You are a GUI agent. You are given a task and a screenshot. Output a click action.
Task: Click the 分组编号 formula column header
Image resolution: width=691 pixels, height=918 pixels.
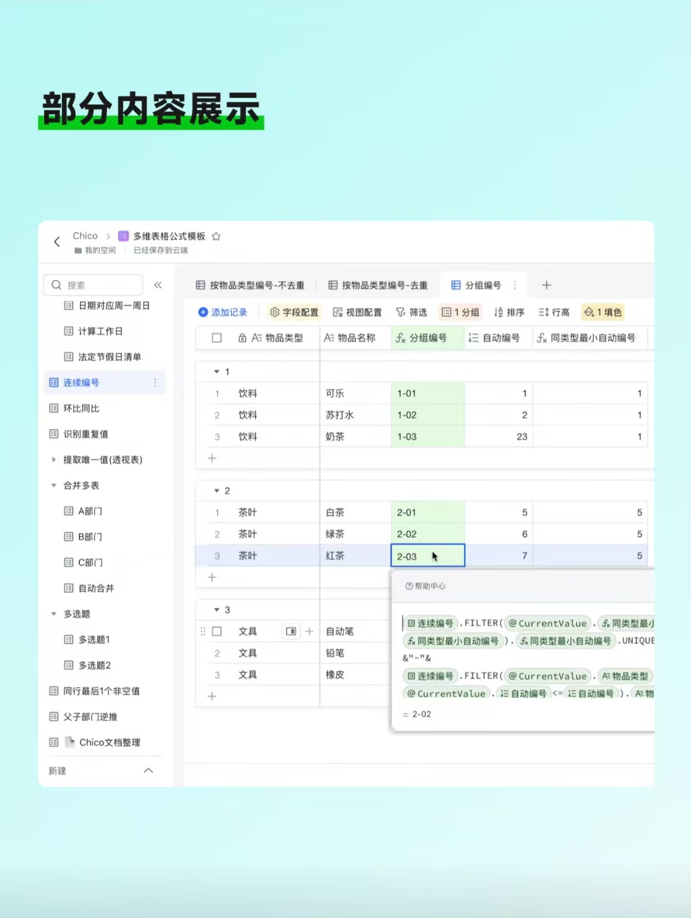(427, 338)
